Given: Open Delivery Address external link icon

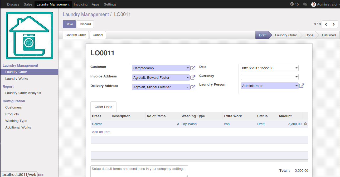Looking at the screenshot, I should (x=193, y=87).
